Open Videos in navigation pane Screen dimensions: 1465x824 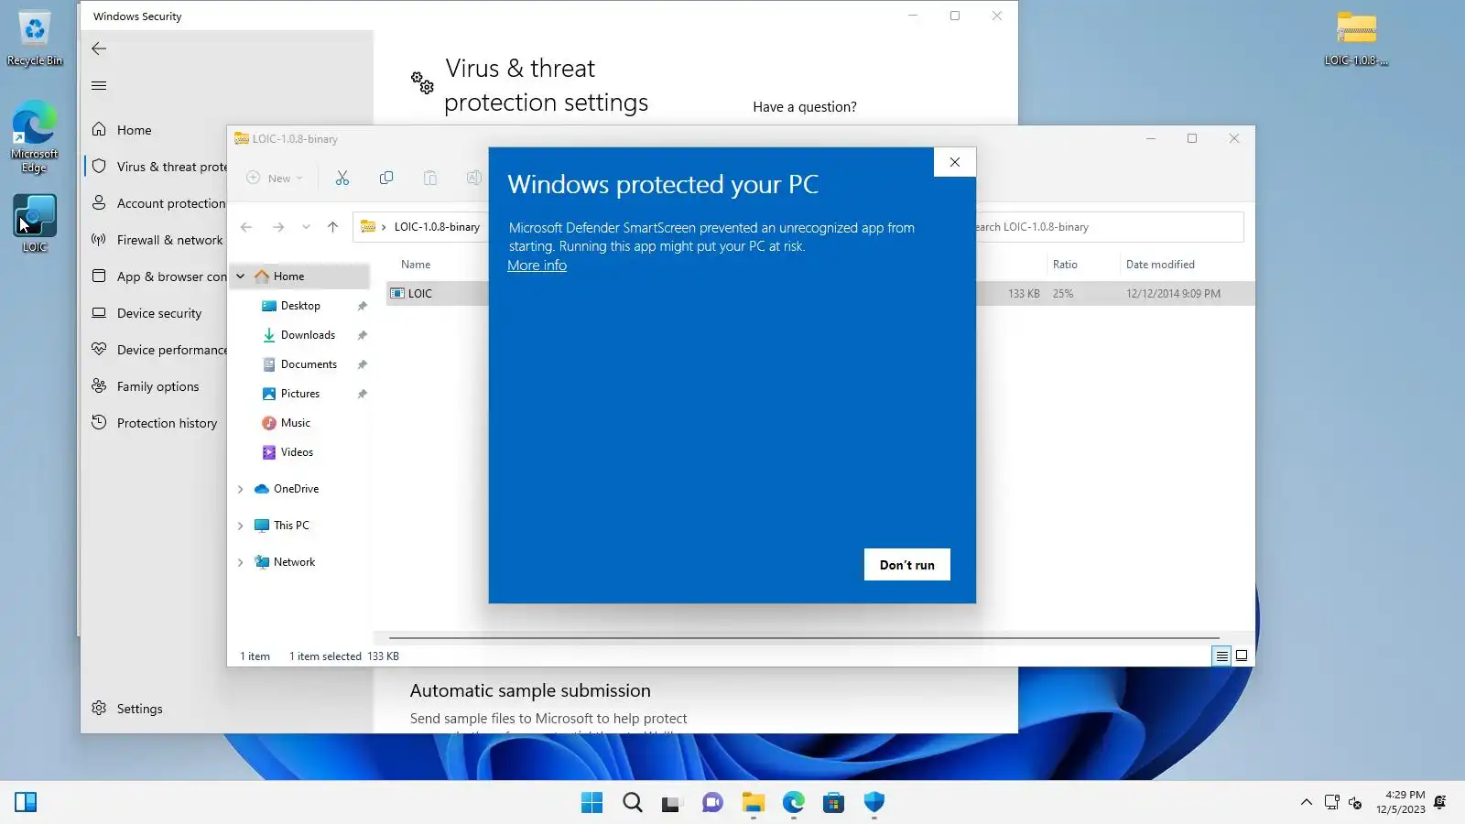click(x=297, y=452)
